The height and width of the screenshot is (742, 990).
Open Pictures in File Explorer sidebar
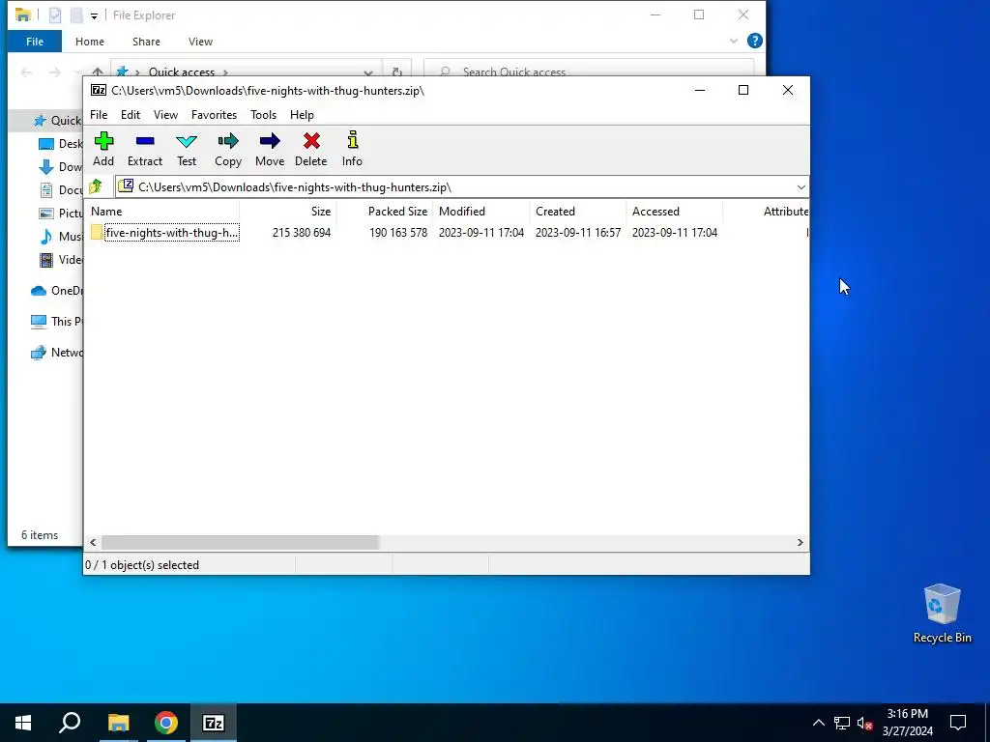pos(61,214)
